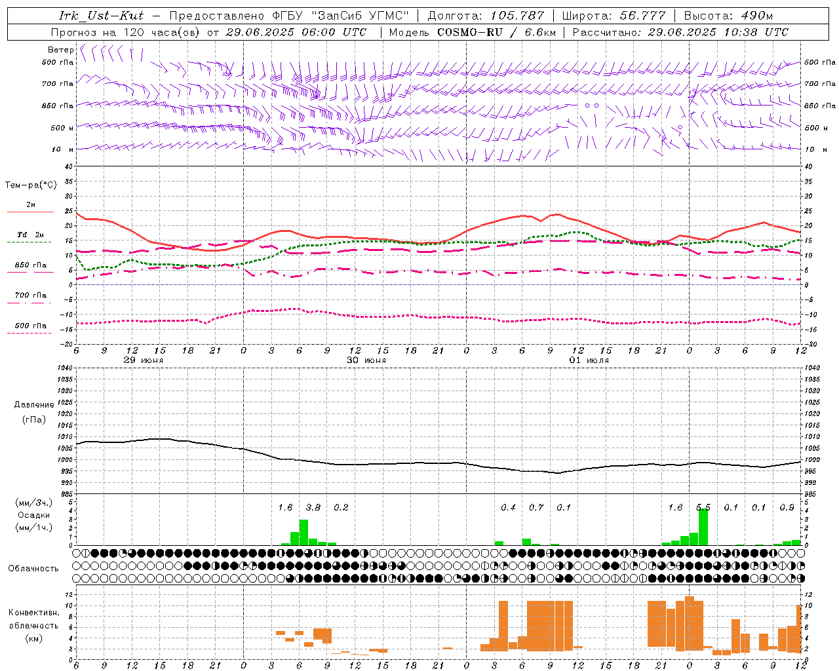The width and height of the screenshot is (839, 671).
Task: Click 'Прогноз на 120 часа(ов)' forecast header
Action: (126, 32)
